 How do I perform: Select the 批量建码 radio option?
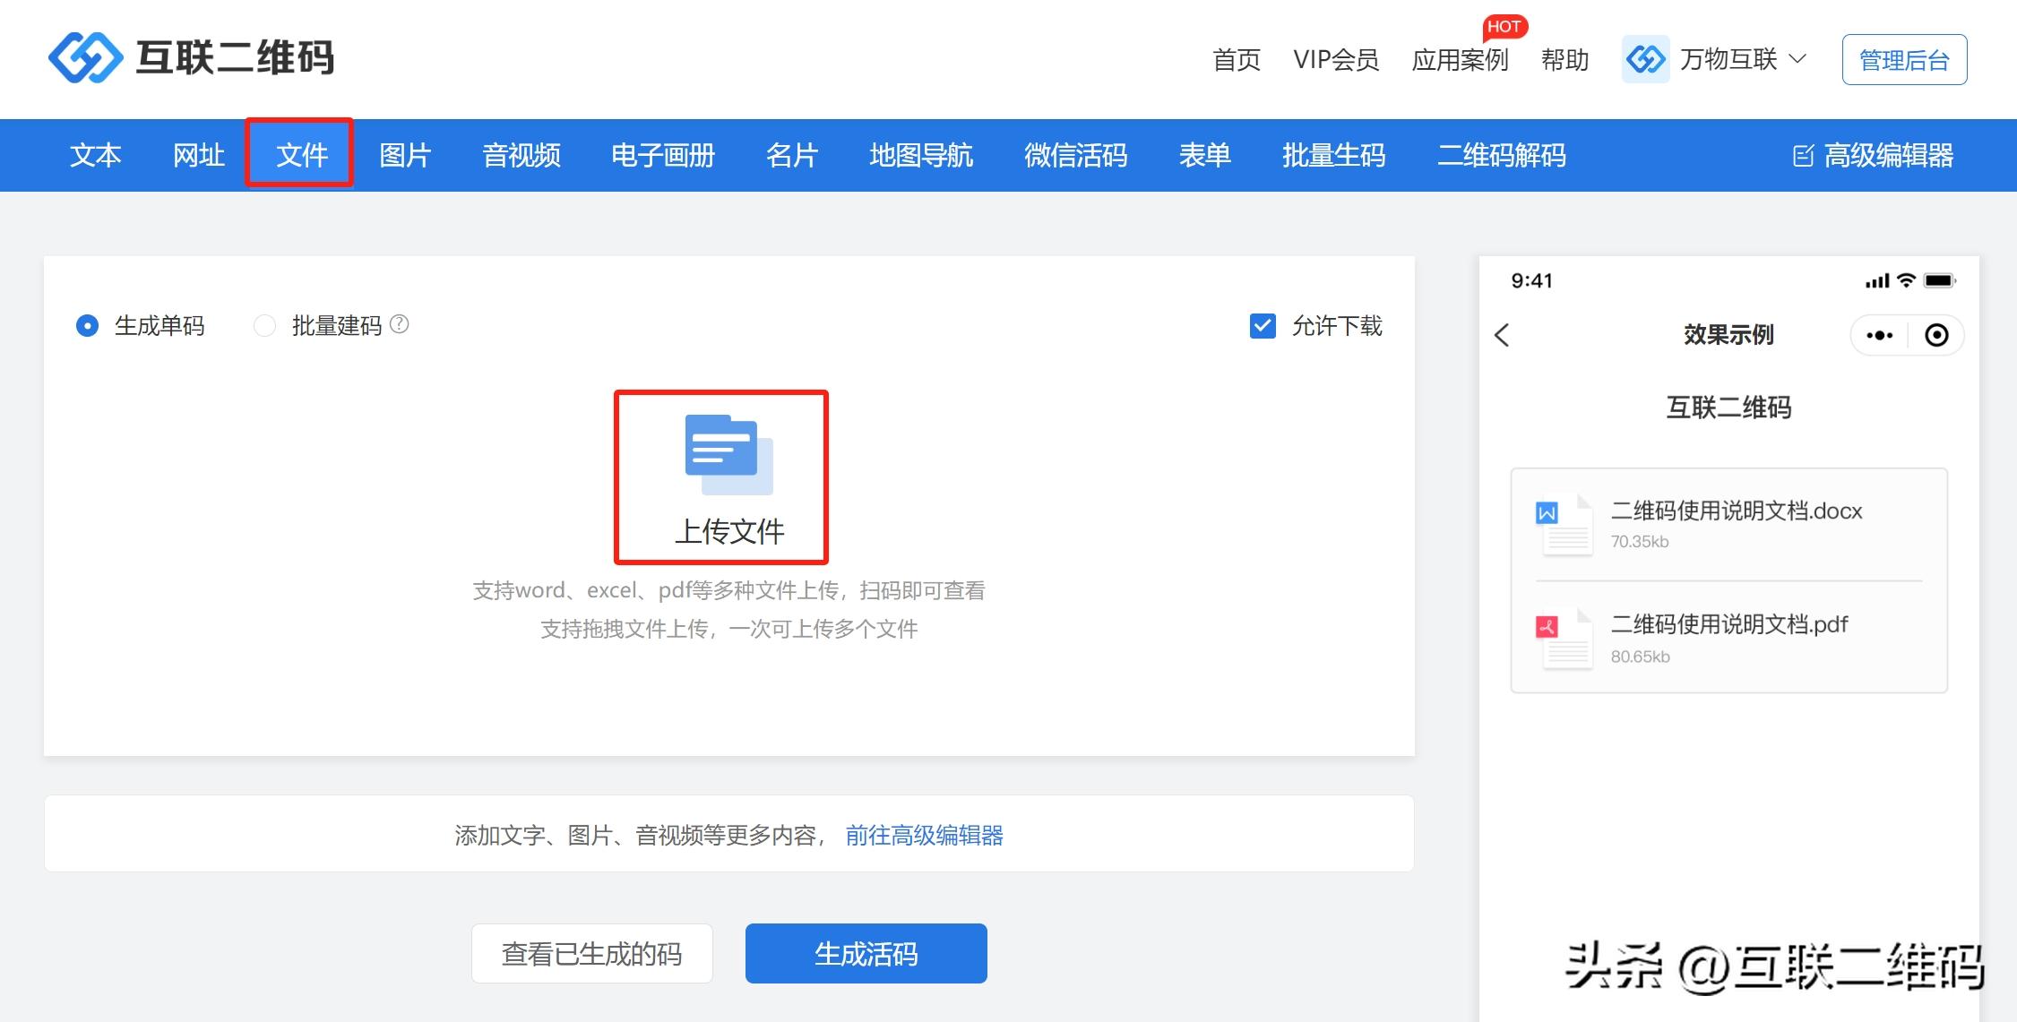pos(264,325)
